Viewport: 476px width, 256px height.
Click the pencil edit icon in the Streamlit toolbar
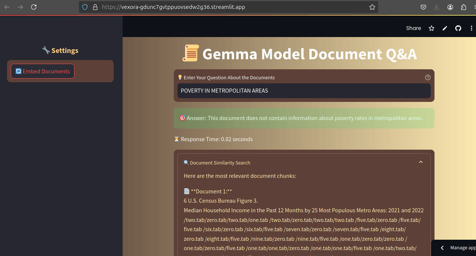(x=445, y=28)
